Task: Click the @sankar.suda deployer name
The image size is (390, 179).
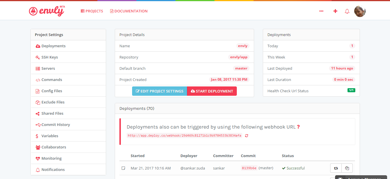Action: pos(193,168)
